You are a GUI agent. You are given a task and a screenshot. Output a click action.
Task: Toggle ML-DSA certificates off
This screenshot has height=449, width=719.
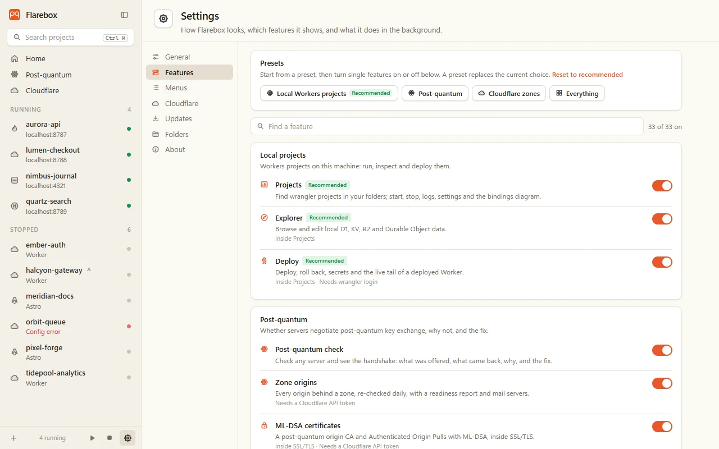pyautogui.click(x=662, y=427)
